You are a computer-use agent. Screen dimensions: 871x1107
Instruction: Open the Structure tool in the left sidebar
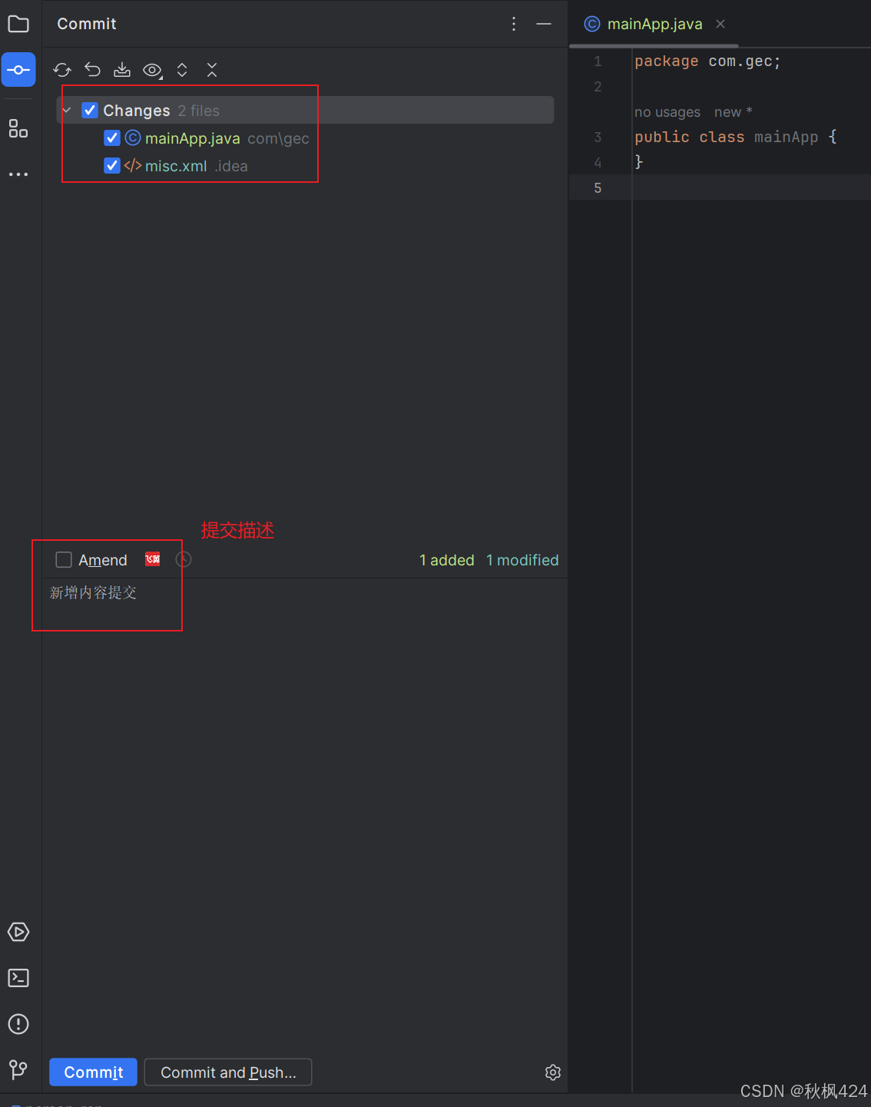[18, 129]
